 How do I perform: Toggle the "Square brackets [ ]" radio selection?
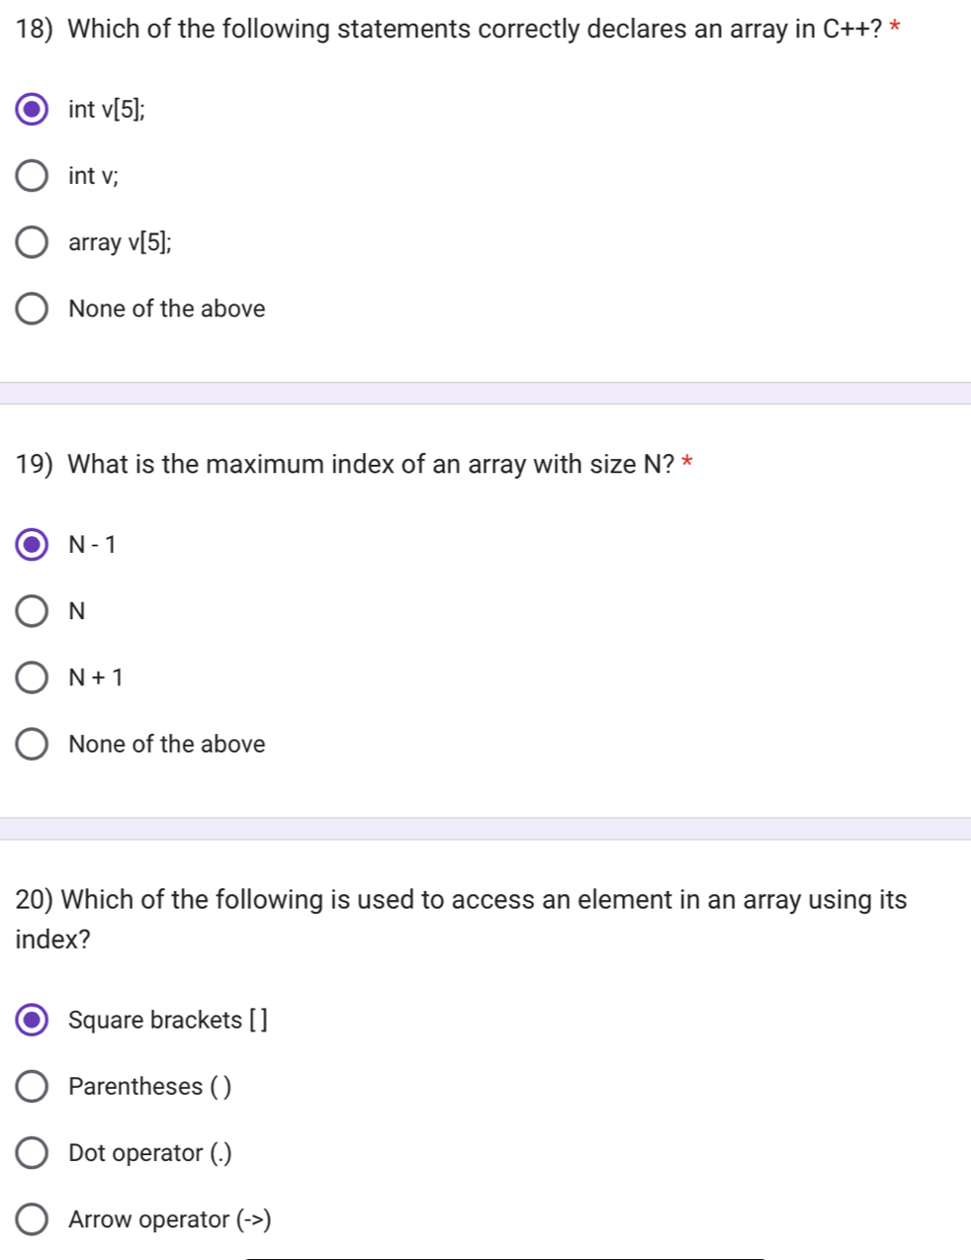[31, 1020]
